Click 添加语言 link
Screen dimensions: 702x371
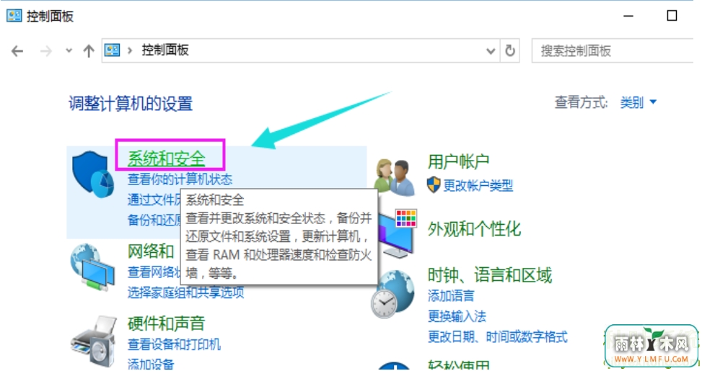point(451,295)
